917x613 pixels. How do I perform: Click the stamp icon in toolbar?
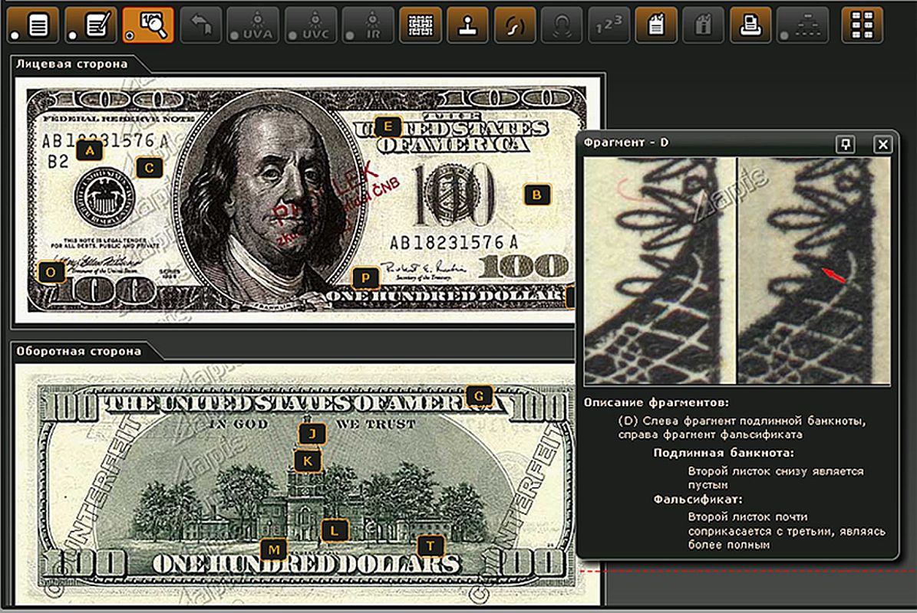click(468, 25)
